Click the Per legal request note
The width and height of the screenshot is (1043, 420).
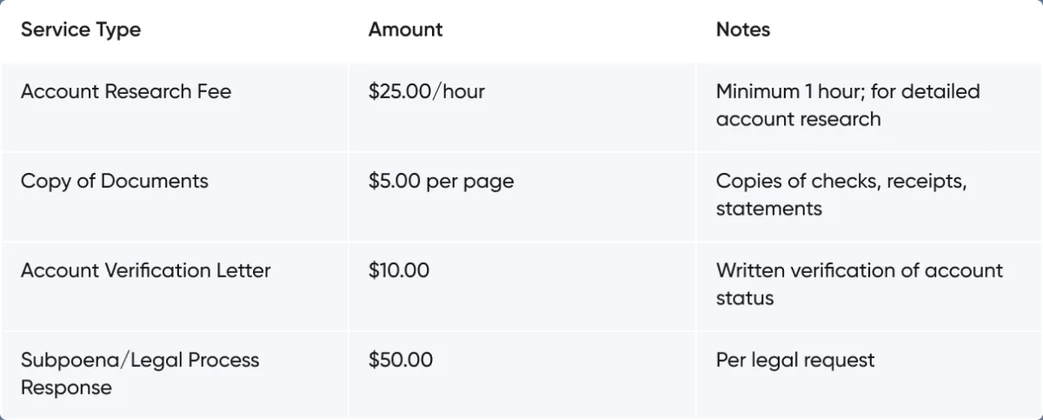(x=795, y=361)
